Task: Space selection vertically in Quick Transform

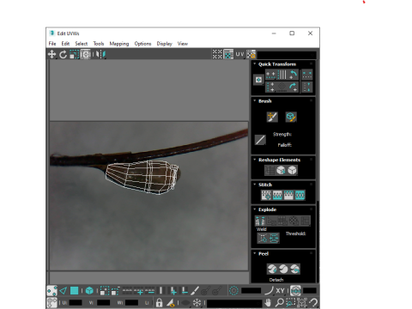Action: click(x=307, y=87)
